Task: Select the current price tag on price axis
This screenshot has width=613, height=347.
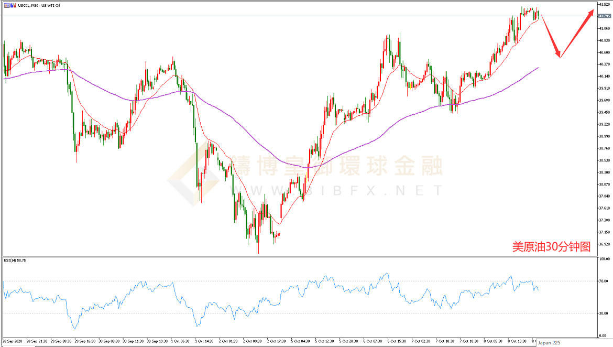Action: point(604,16)
